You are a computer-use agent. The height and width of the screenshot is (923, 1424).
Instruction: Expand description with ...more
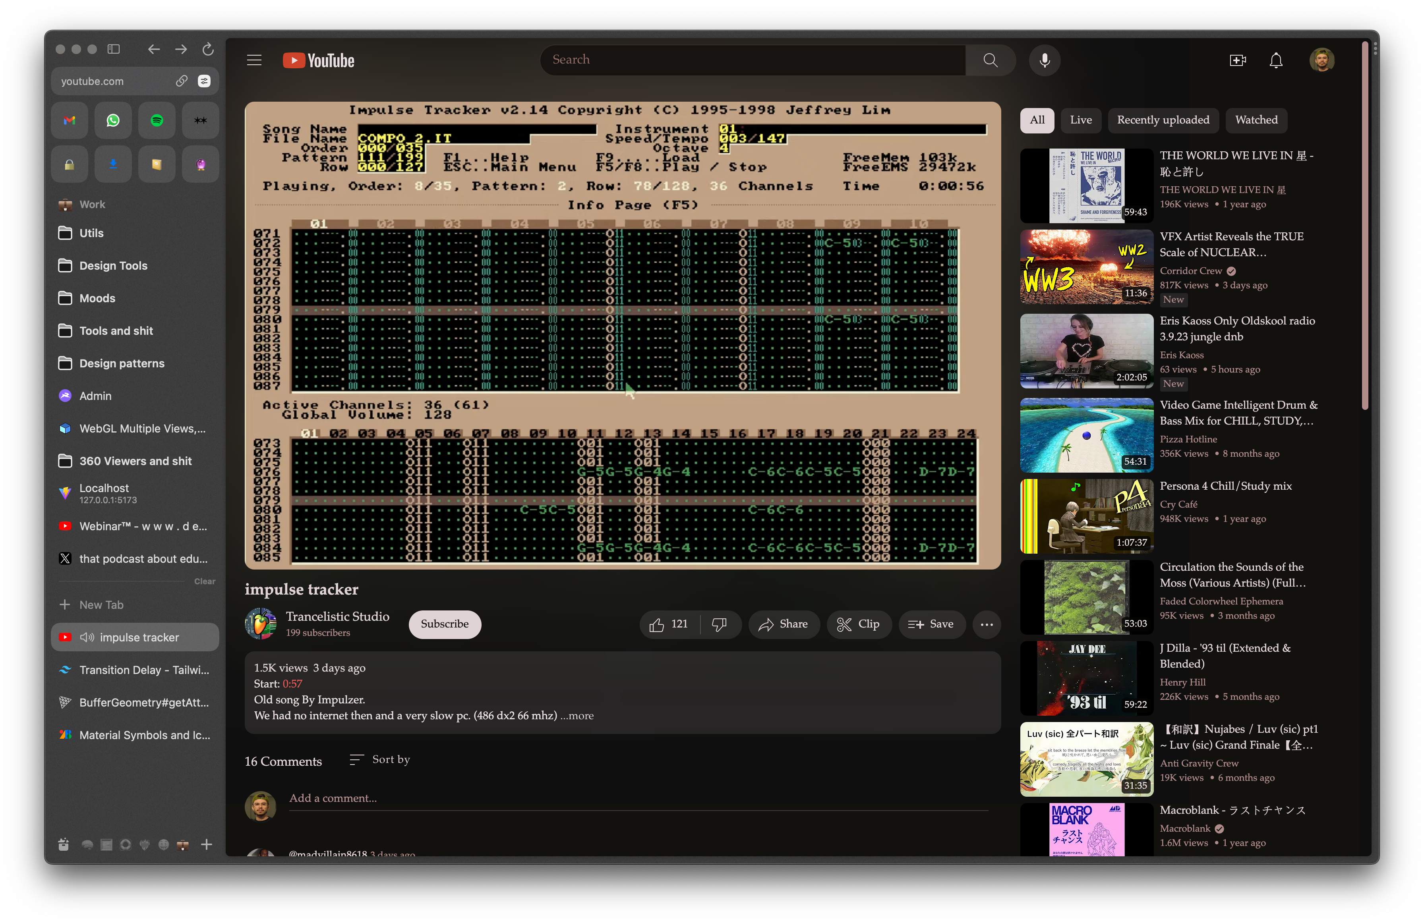tap(577, 715)
